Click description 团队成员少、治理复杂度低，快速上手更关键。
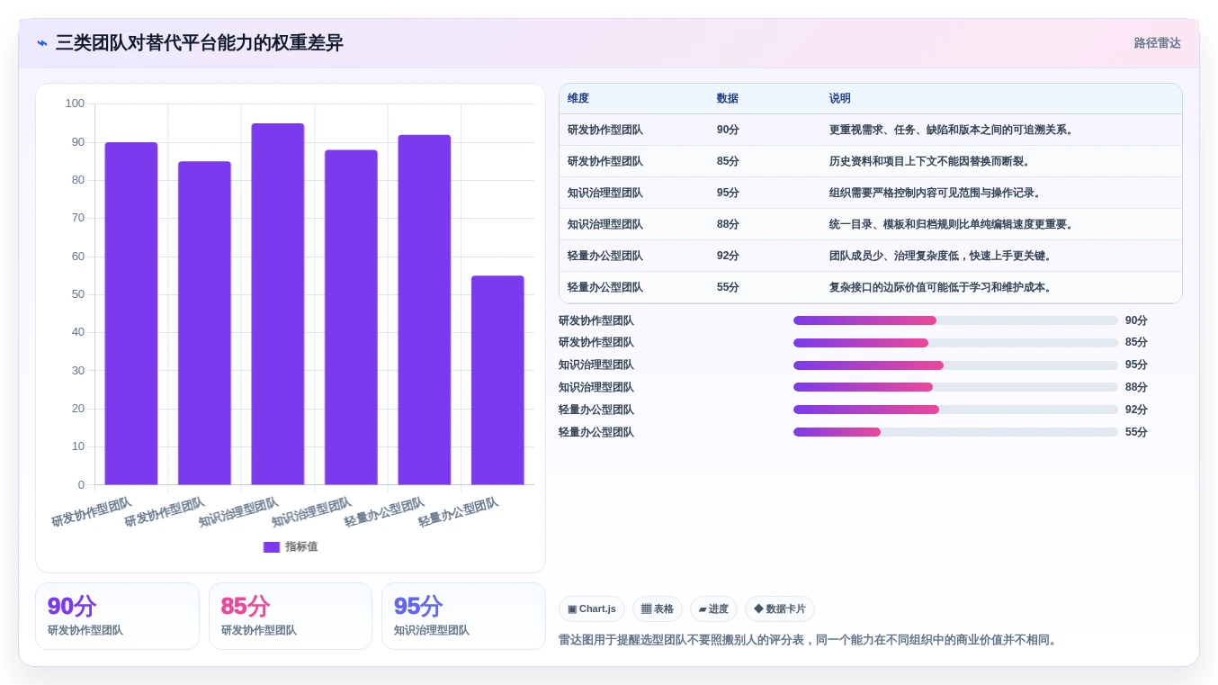Viewport: 1218px width, 685px height. [x=942, y=257]
